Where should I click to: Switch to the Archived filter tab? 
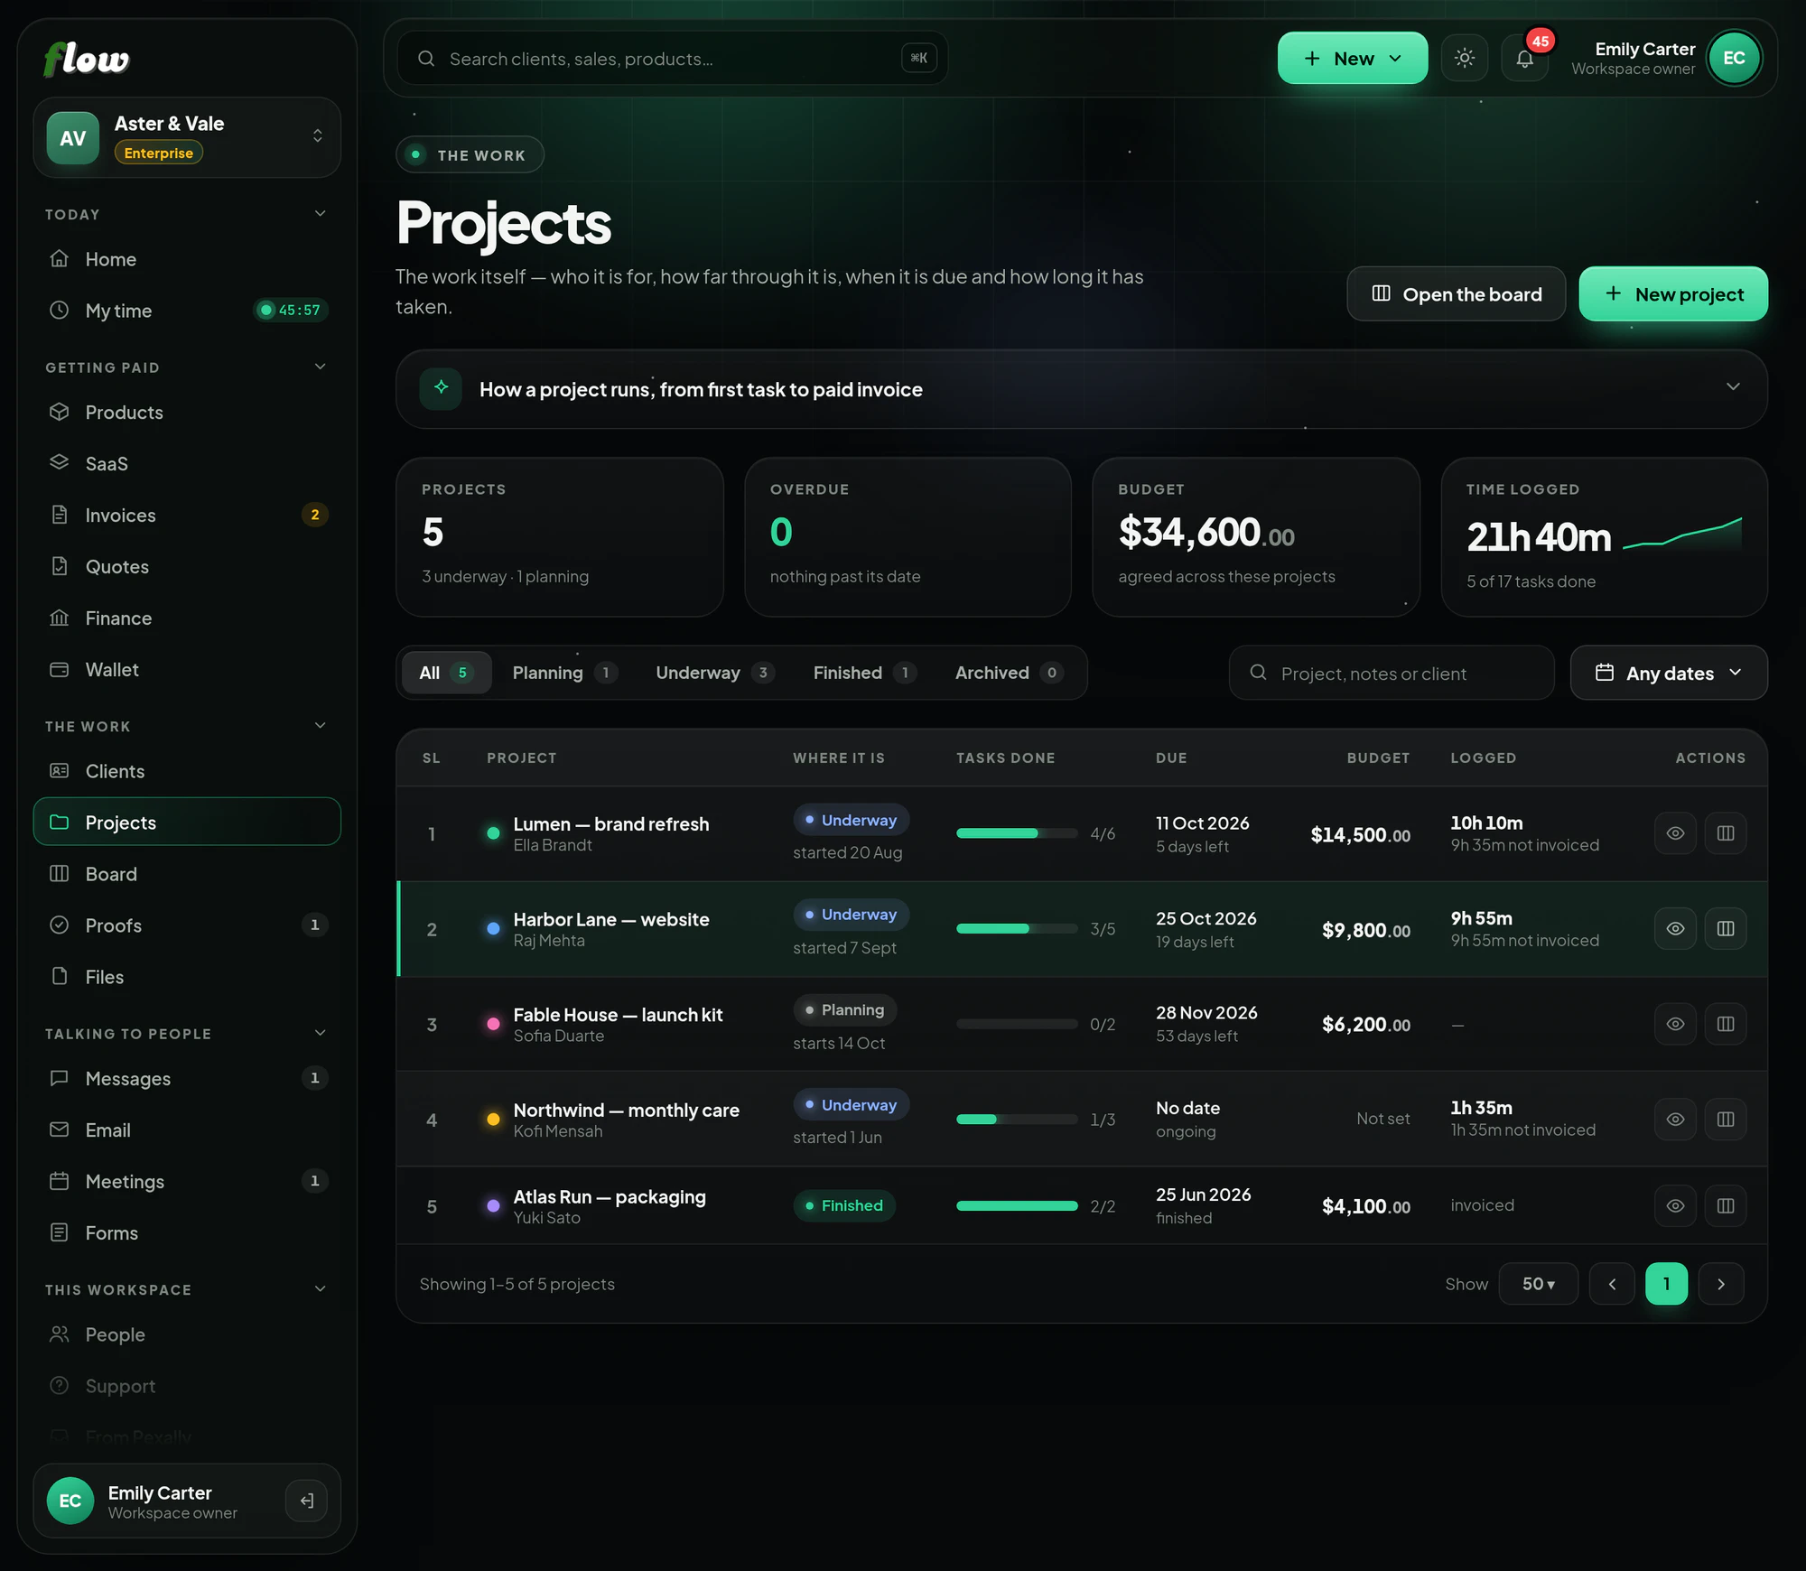(1009, 673)
